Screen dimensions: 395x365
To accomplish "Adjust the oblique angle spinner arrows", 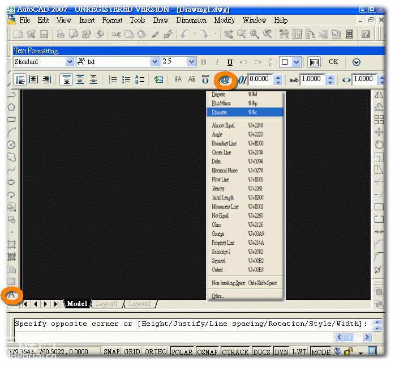I will [x=278, y=80].
